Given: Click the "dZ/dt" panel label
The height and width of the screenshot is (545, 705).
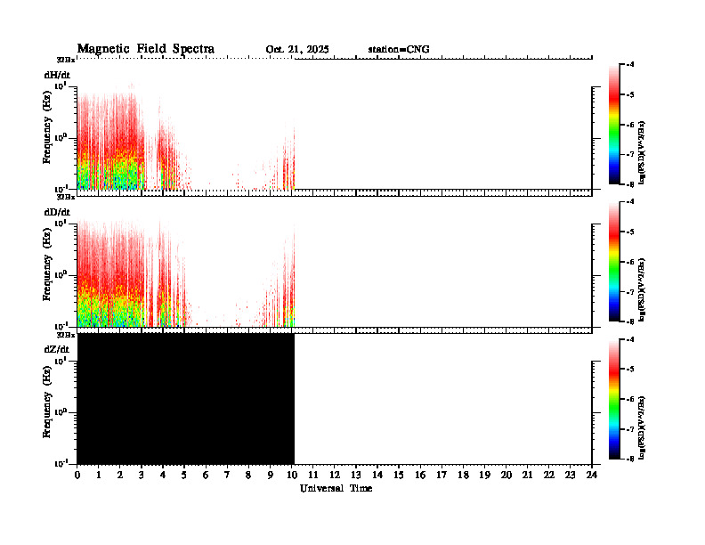Looking at the screenshot, I should pyautogui.click(x=57, y=349).
